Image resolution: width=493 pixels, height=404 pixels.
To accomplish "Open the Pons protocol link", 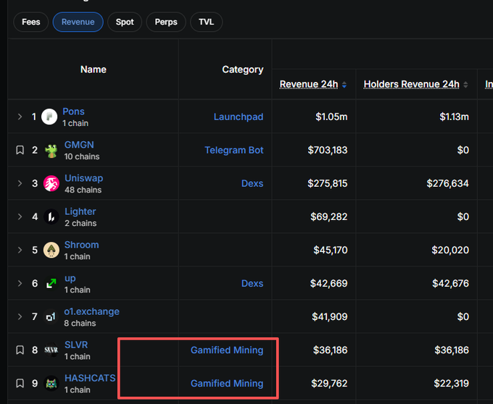I will click(x=73, y=111).
